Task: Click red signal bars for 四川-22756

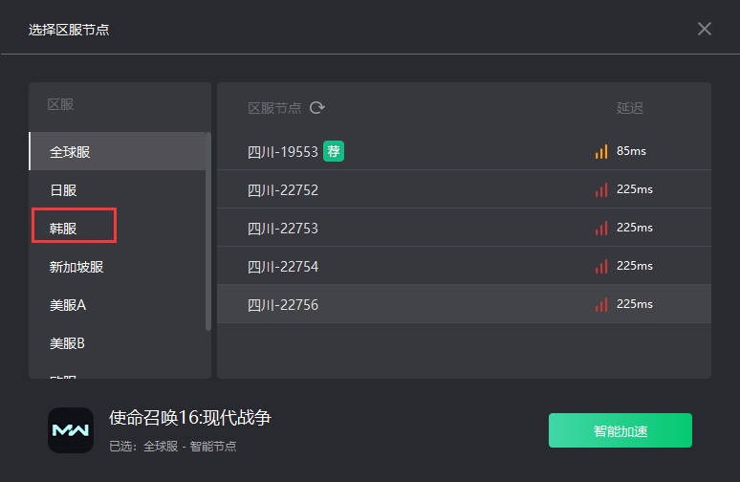Action: (601, 304)
